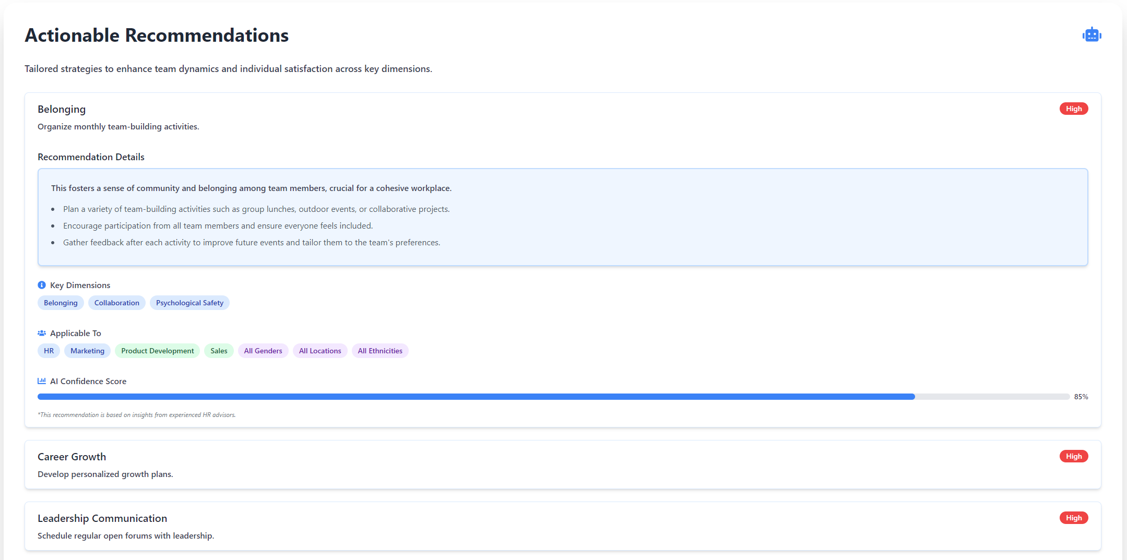Select the Psychological Safety dimension tag
Image resolution: width=1127 pixels, height=560 pixels.
[189, 303]
